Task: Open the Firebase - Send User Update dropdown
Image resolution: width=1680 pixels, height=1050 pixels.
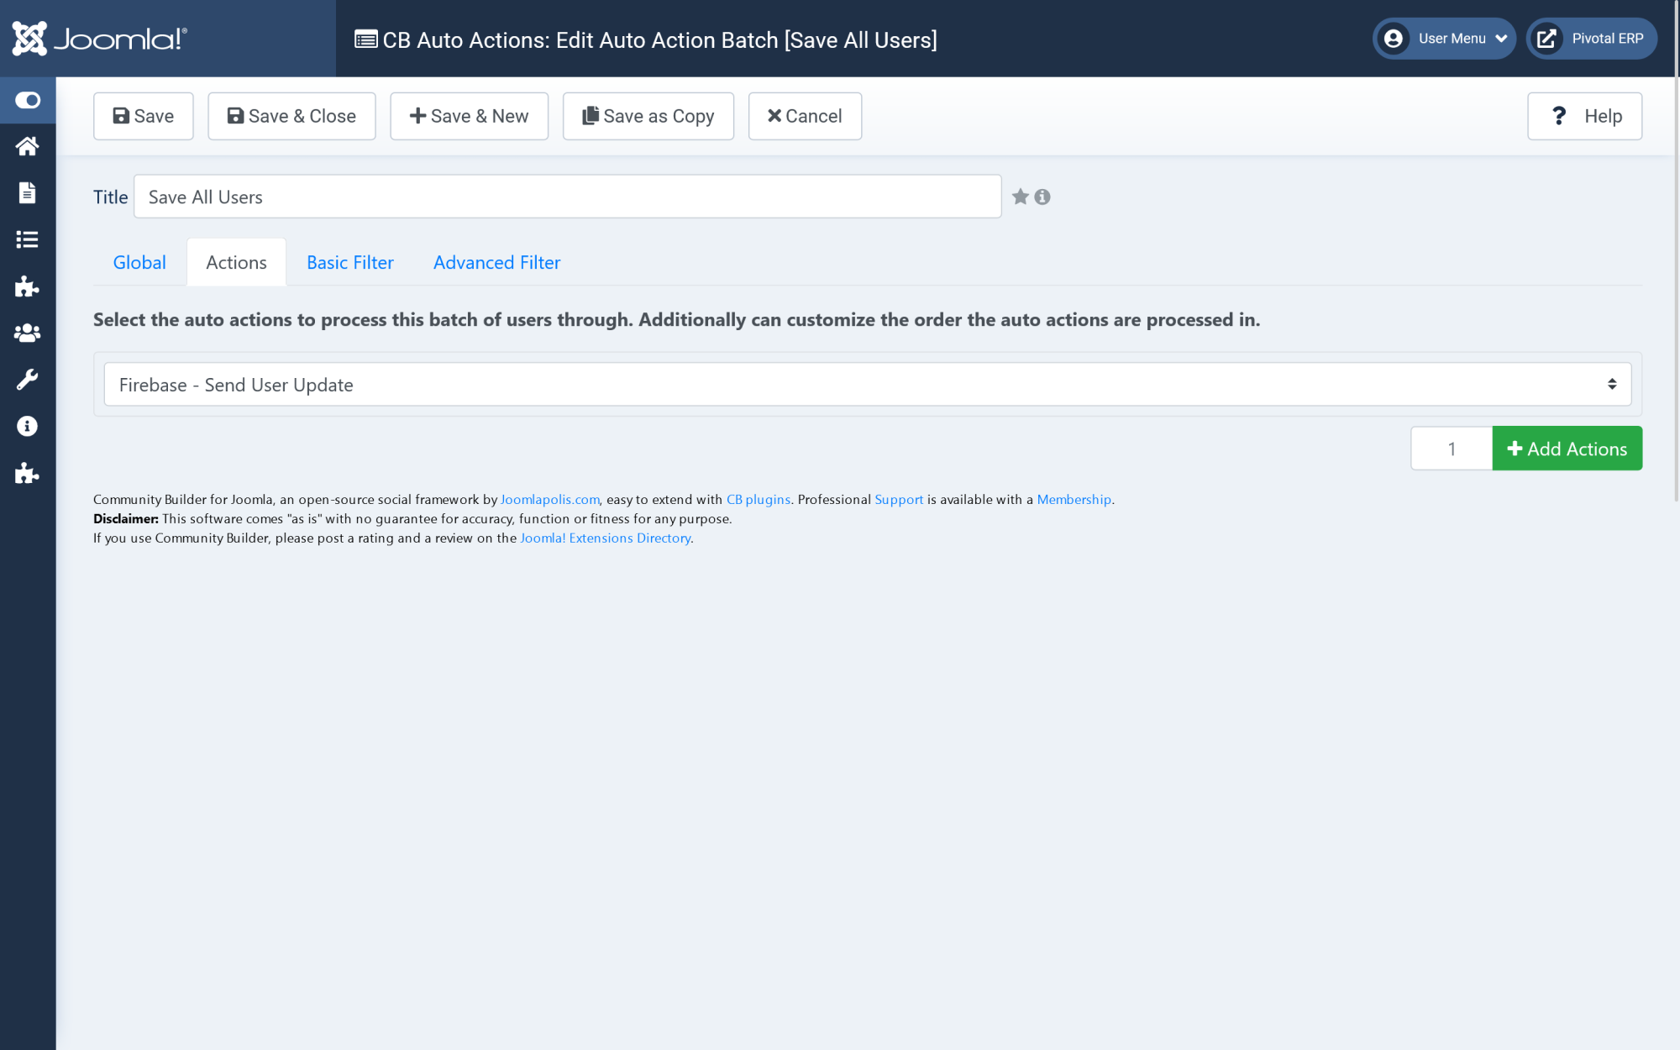Action: coord(868,385)
